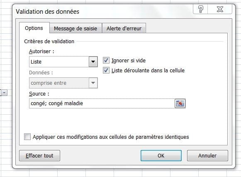This screenshot has height=177, width=241.
Task: Click the Effacer tout button
Action: (39, 156)
